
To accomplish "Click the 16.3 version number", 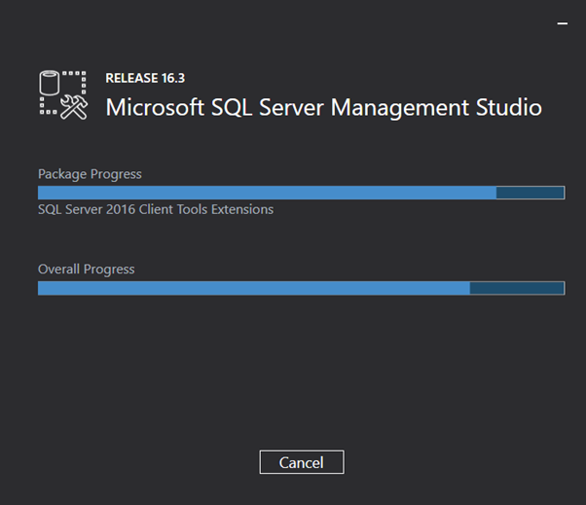I will click(173, 78).
